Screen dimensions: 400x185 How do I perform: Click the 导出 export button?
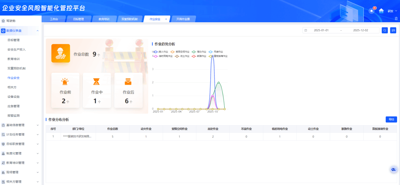coord(391,119)
